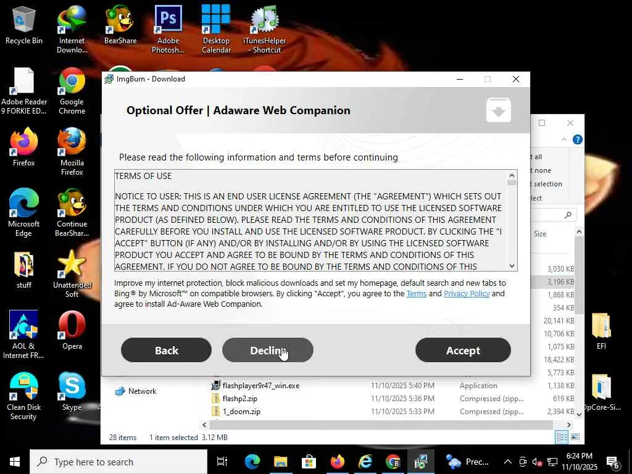Select the OpCore-Si folder on desktop
This screenshot has height=474, width=632.
coord(601,392)
